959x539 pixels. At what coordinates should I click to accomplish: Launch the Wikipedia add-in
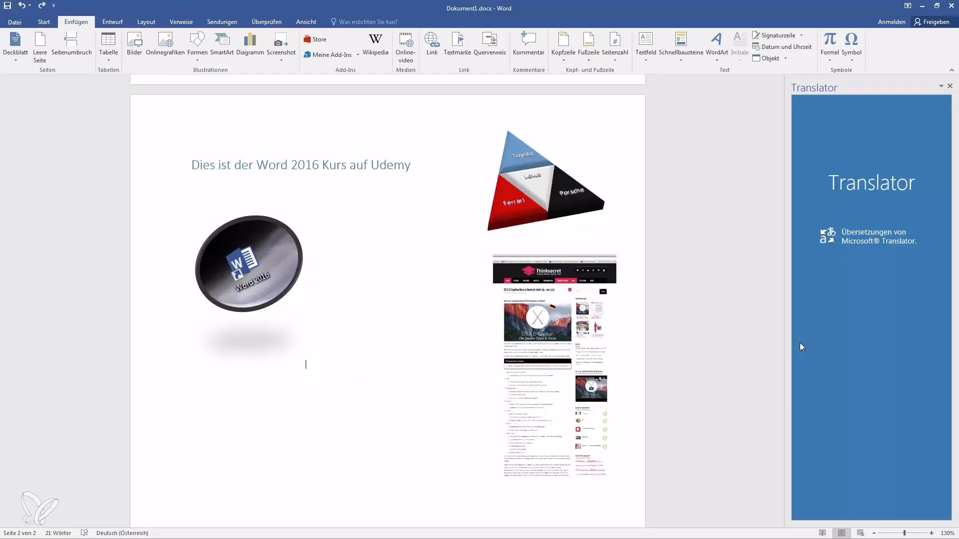[375, 44]
